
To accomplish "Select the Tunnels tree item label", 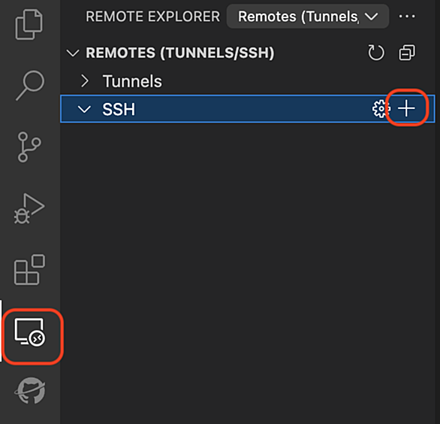I will click(x=132, y=81).
